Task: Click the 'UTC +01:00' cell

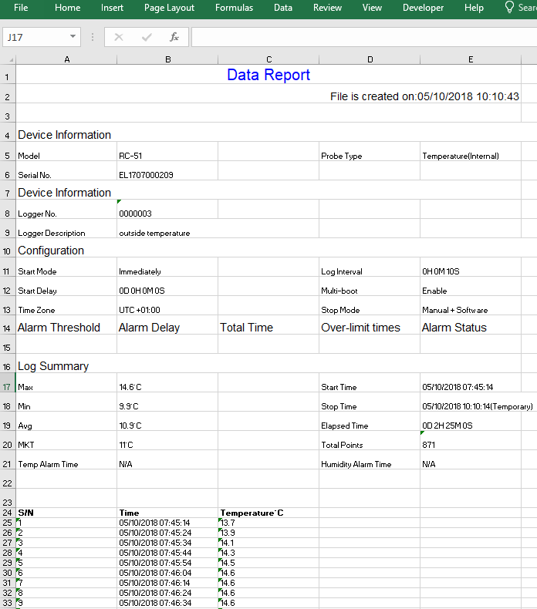Action: pos(167,306)
